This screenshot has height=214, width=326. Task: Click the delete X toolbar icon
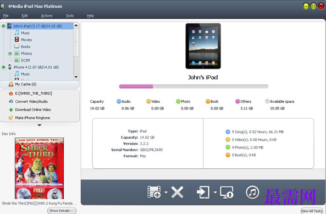tap(177, 192)
